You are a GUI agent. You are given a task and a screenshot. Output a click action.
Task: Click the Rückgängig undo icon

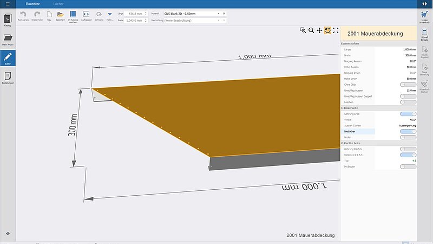click(x=23, y=14)
